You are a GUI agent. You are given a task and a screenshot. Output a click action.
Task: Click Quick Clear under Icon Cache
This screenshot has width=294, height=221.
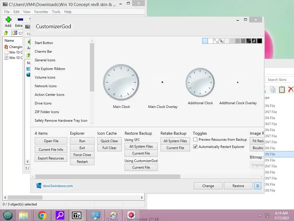(x=109, y=141)
